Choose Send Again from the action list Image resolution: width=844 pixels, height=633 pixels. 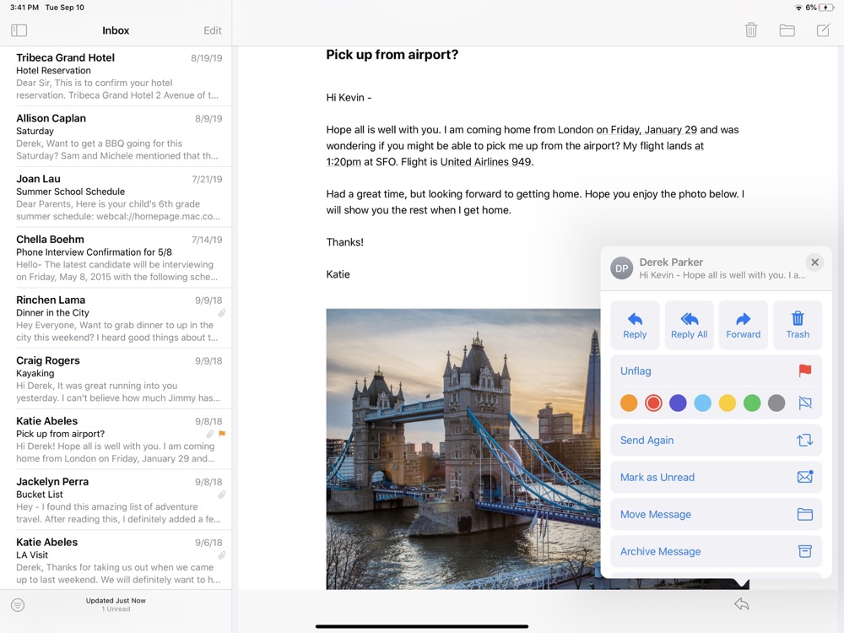pyautogui.click(x=716, y=441)
